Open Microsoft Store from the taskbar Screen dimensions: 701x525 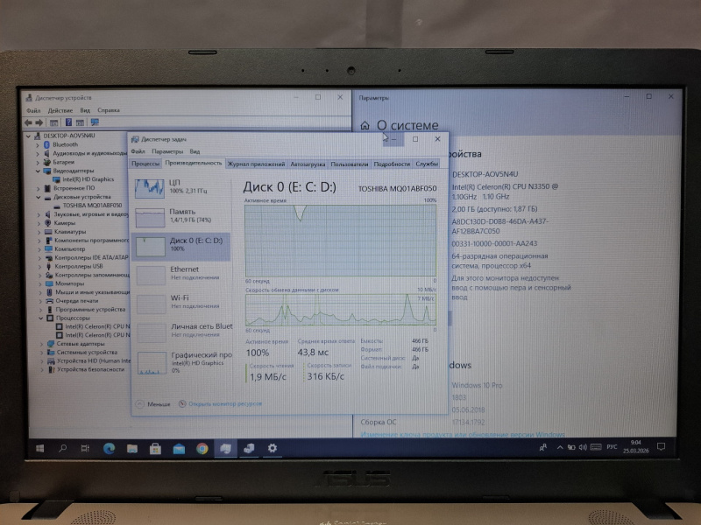(156, 448)
